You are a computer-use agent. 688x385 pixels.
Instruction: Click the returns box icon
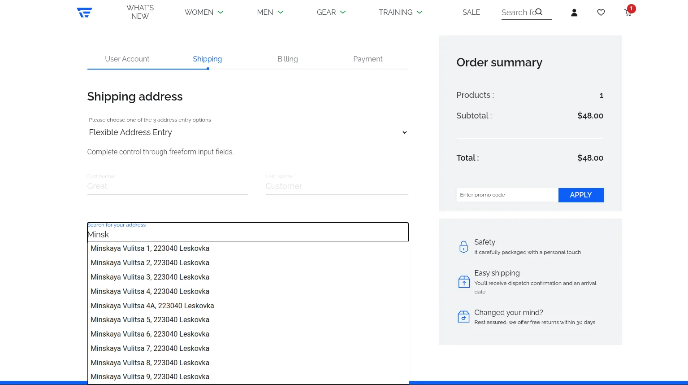(463, 317)
